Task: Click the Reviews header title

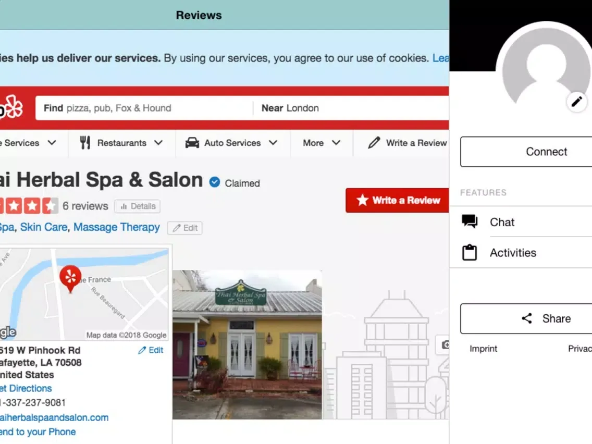Action: click(199, 15)
